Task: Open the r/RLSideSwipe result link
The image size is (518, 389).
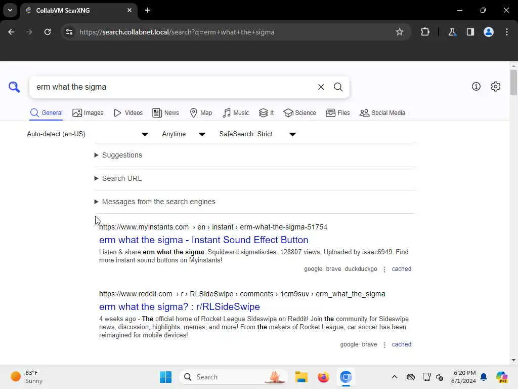Action: pos(180,306)
